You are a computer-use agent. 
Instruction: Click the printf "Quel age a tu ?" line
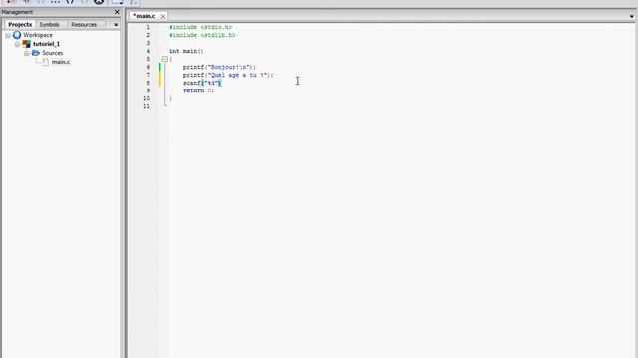228,75
